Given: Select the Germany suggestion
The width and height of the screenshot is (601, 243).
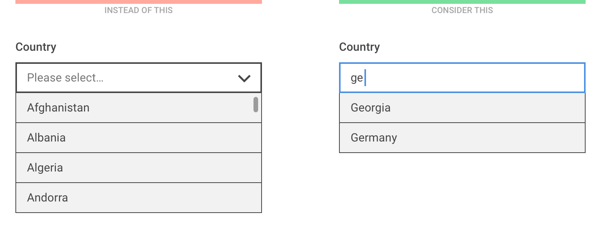Looking at the screenshot, I should [374, 138].
